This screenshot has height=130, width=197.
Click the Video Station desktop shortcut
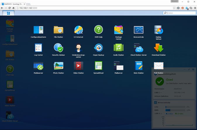pyautogui.click(x=10, y=100)
